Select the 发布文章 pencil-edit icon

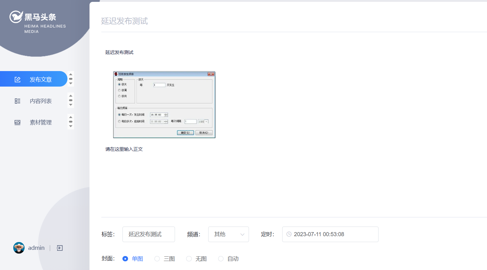click(17, 79)
